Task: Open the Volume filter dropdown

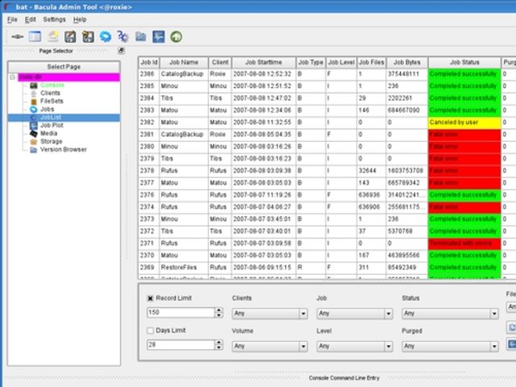Action: pyautogui.click(x=269, y=346)
